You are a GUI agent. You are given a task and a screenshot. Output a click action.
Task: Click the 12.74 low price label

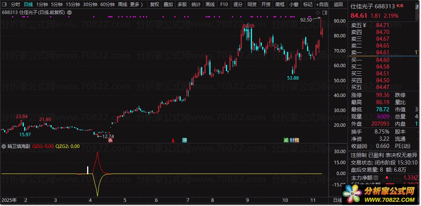[x=108, y=136]
